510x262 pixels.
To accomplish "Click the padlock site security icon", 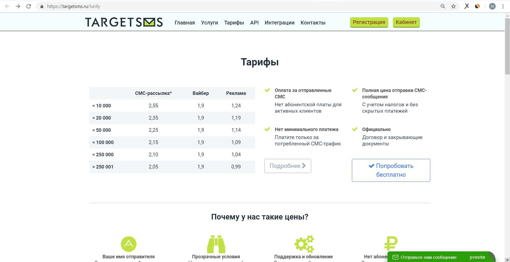I will point(42,6).
